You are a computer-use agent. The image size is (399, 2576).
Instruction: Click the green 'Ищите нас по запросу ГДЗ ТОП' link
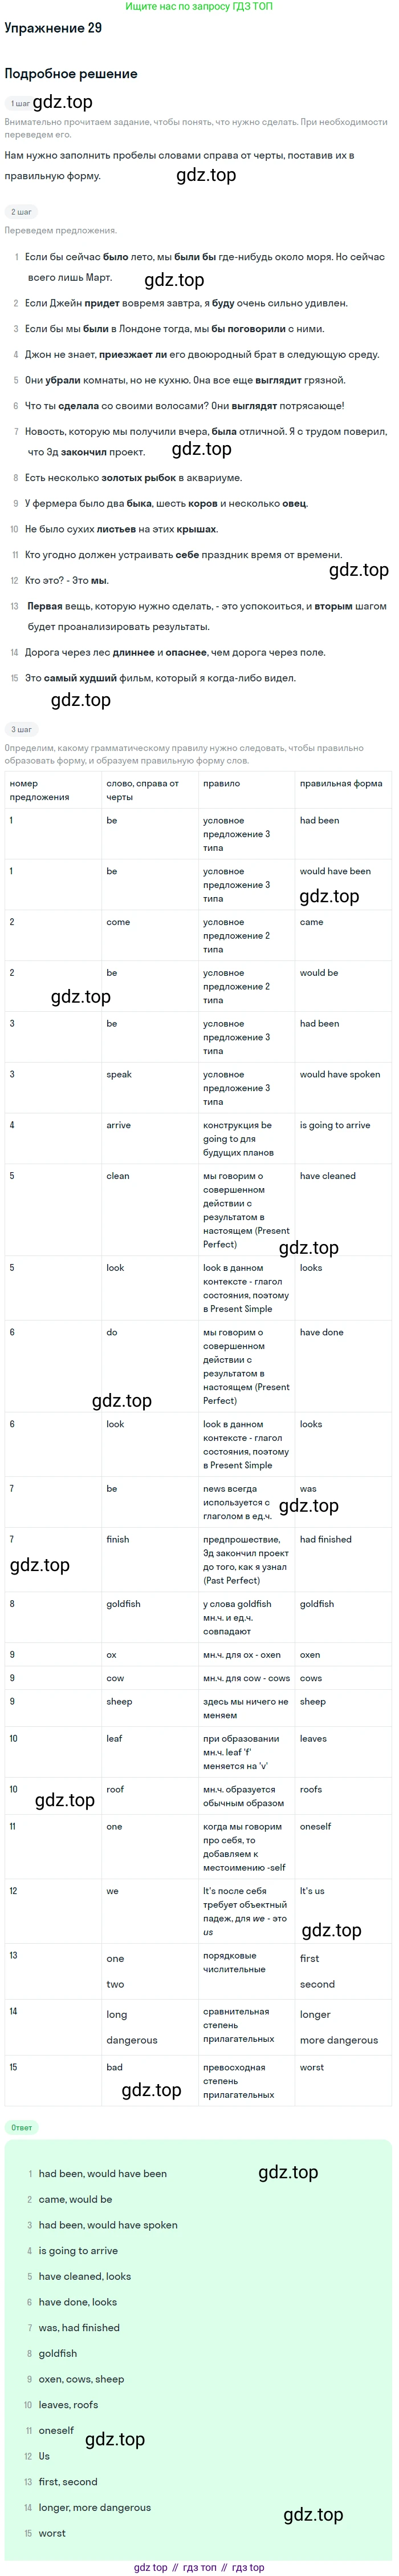(x=199, y=7)
